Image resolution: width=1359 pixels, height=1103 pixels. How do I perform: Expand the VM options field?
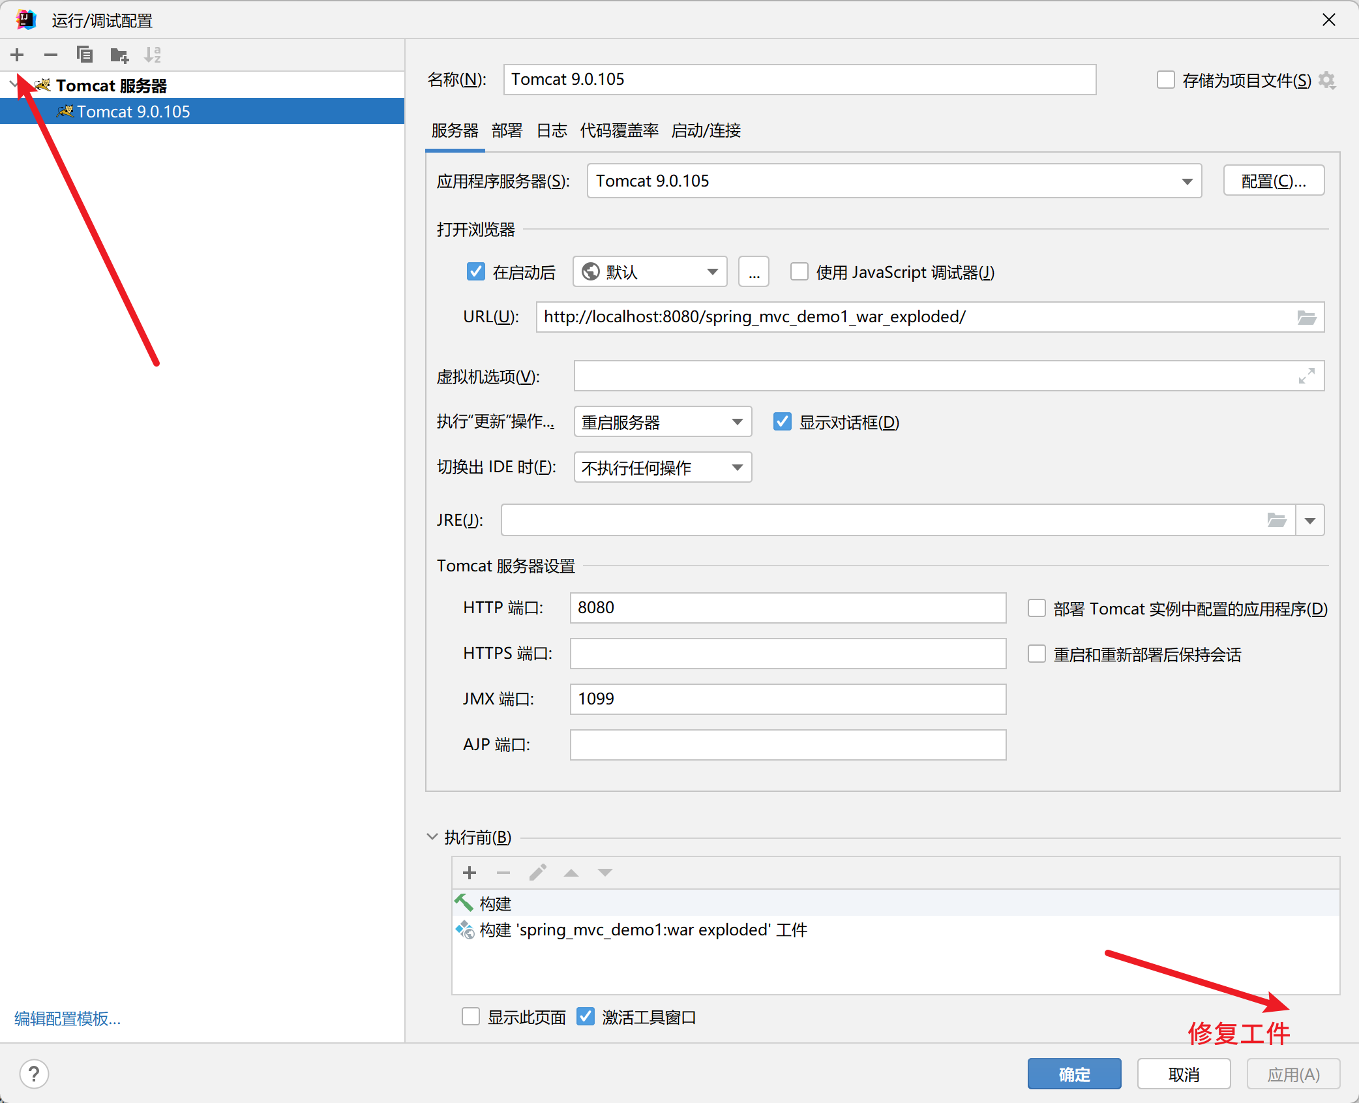(1306, 376)
